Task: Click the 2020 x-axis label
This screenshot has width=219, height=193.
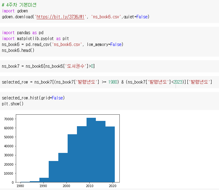Action: 113,186
